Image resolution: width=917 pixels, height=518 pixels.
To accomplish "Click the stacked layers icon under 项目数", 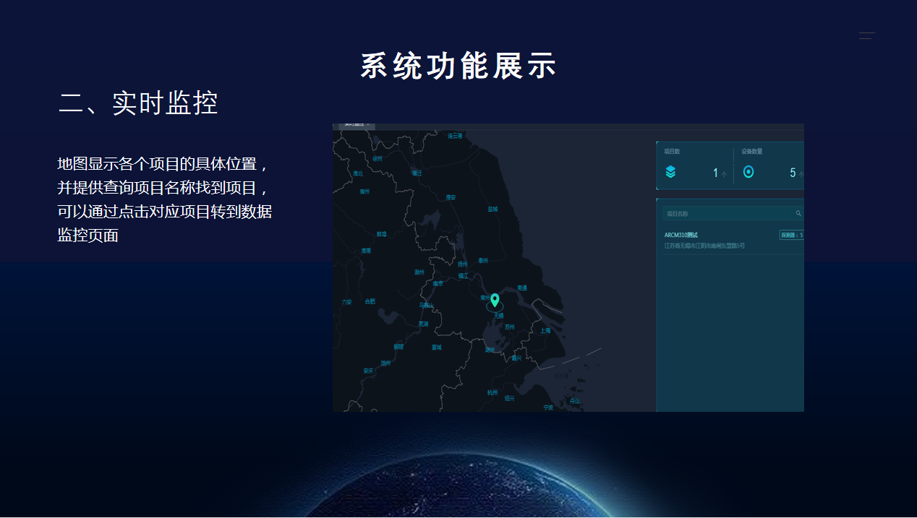I will pyautogui.click(x=670, y=172).
